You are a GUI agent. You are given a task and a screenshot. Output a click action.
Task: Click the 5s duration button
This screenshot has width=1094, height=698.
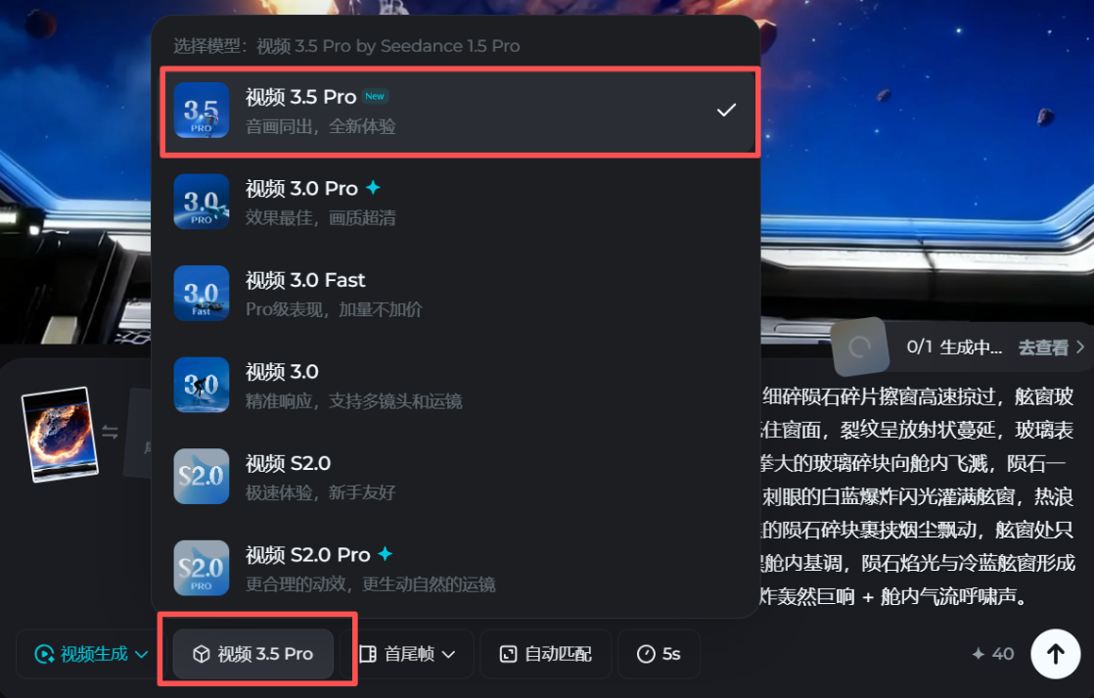659,654
